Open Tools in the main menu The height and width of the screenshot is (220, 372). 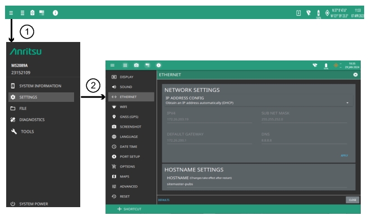click(x=41, y=132)
